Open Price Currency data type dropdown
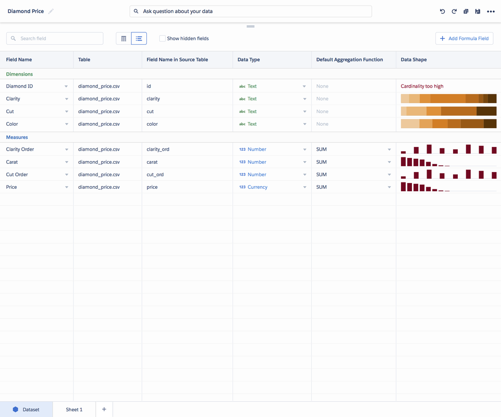501x417 pixels. click(305, 187)
